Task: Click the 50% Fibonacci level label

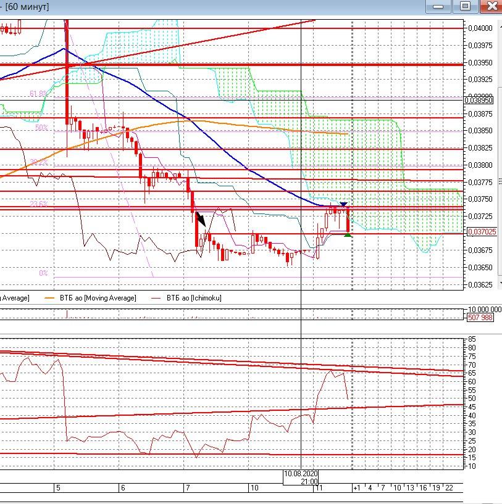Action: [x=41, y=128]
